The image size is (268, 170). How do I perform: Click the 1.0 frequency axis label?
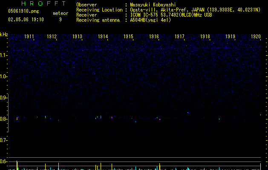coord(4,76)
